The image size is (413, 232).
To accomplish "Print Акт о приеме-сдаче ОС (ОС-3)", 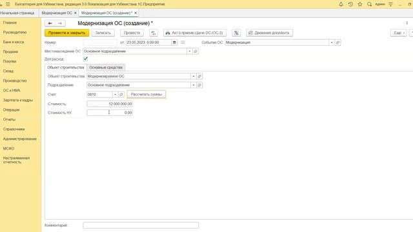I will [195, 33].
